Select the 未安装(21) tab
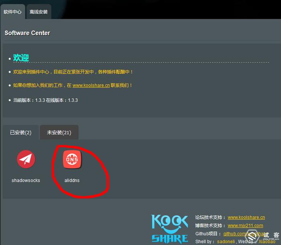This screenshot has height=245, width=281. (x=59, y=133)
